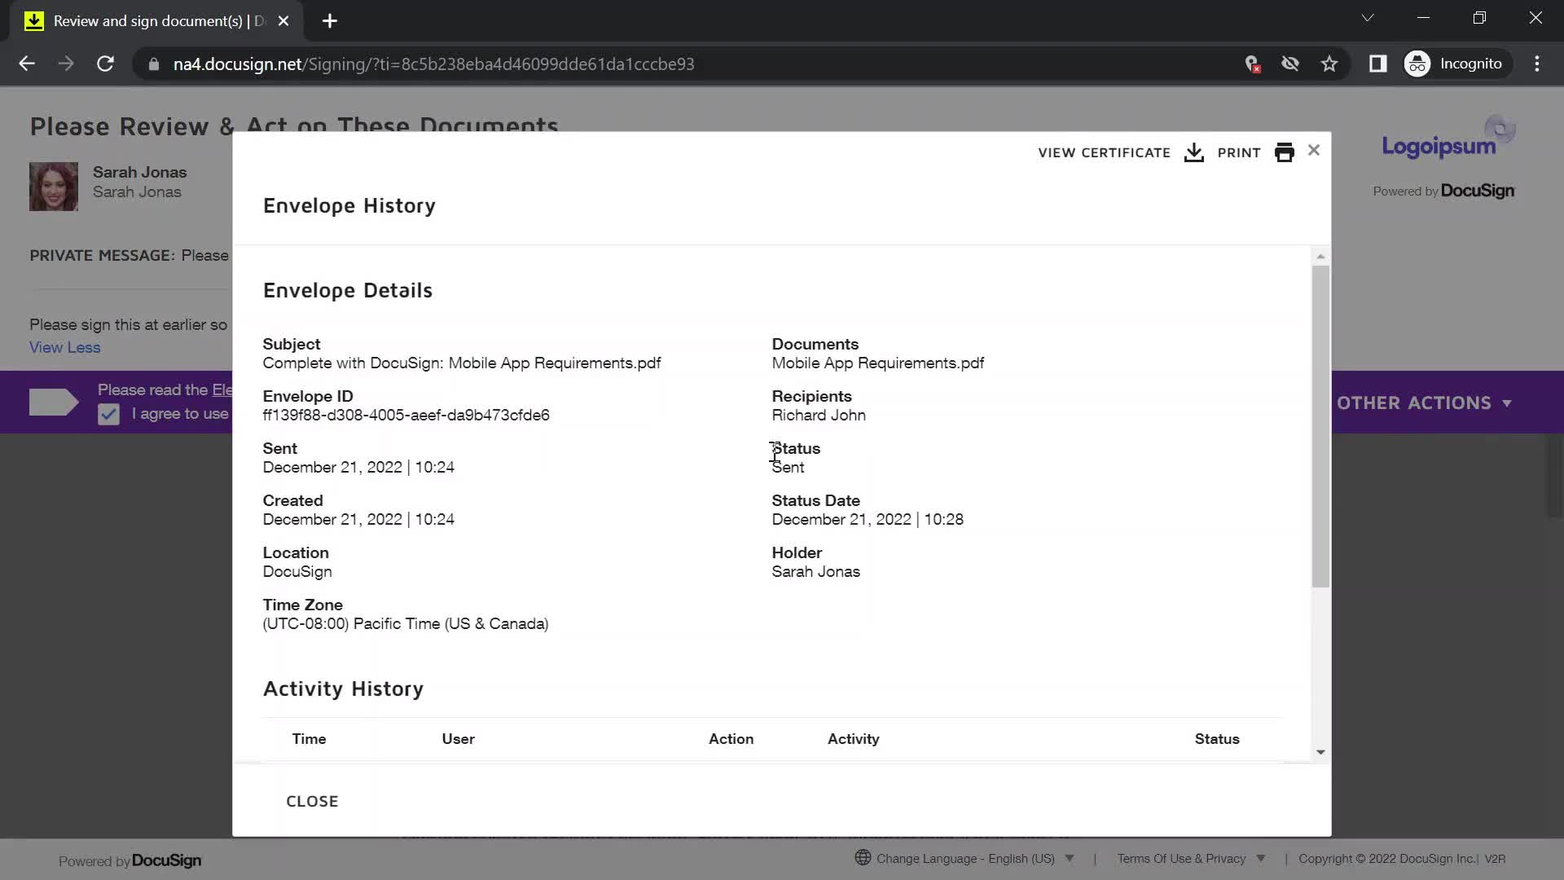Viewport: 1564px width, 880px height.
Task: Click document name Mobile App Requirements.pdf
Action: (878, 363)
